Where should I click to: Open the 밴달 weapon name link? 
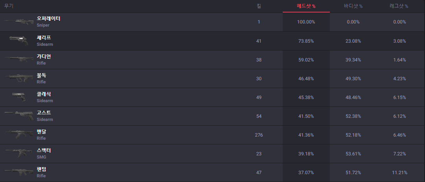(41, 132)
